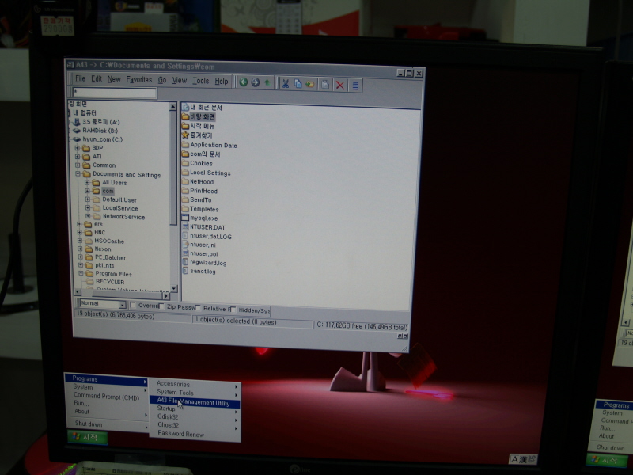This screenshot has width=633, height=475.
Task: Delete selection with the red X icon
Action: tap(340, 85)
